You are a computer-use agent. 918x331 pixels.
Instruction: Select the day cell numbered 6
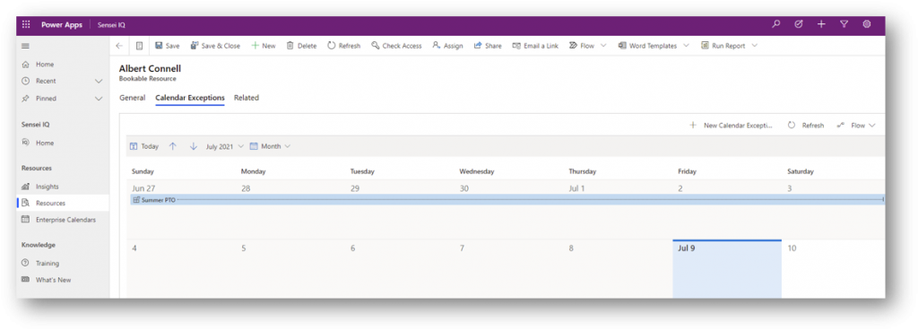399,269
